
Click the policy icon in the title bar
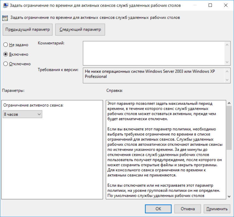point(5,5)
